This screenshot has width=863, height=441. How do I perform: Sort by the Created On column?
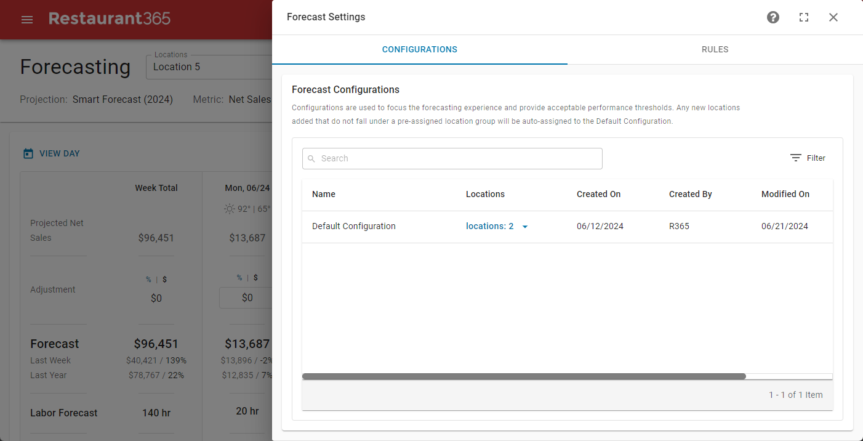[x=598, y=194]
